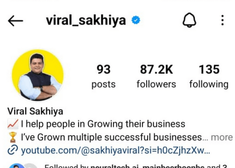
Task: Open the yellow profile picture
Action: tap(38, 75)
